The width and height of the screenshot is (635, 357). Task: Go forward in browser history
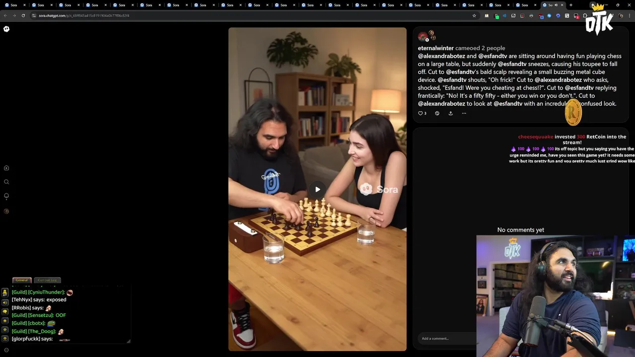[x=14, y=15]
